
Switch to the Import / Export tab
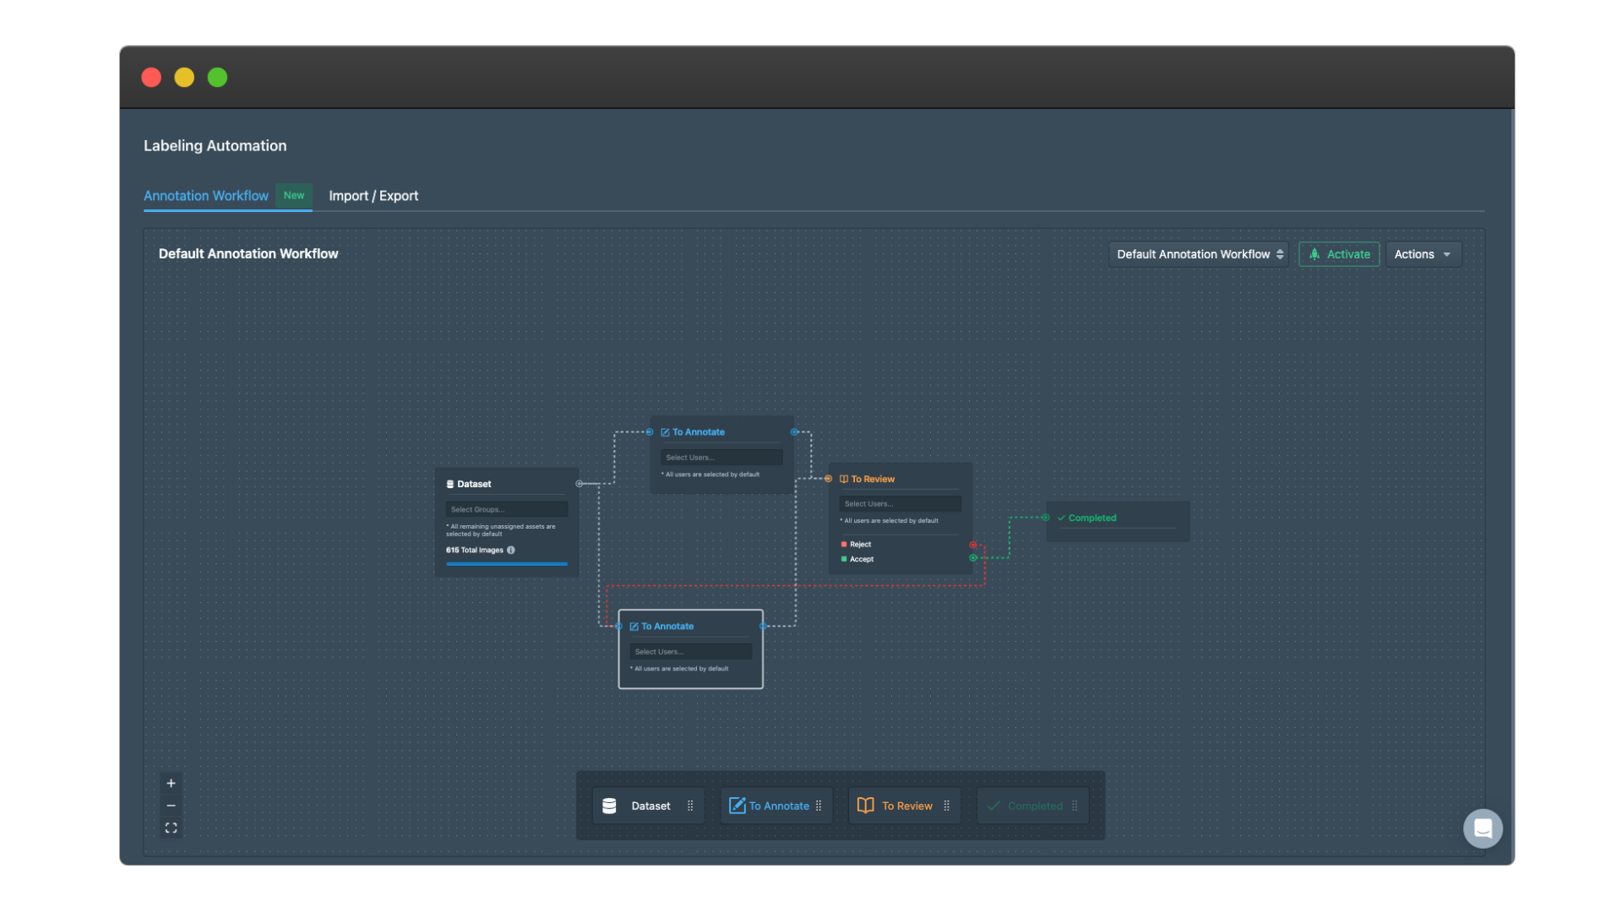373,196
